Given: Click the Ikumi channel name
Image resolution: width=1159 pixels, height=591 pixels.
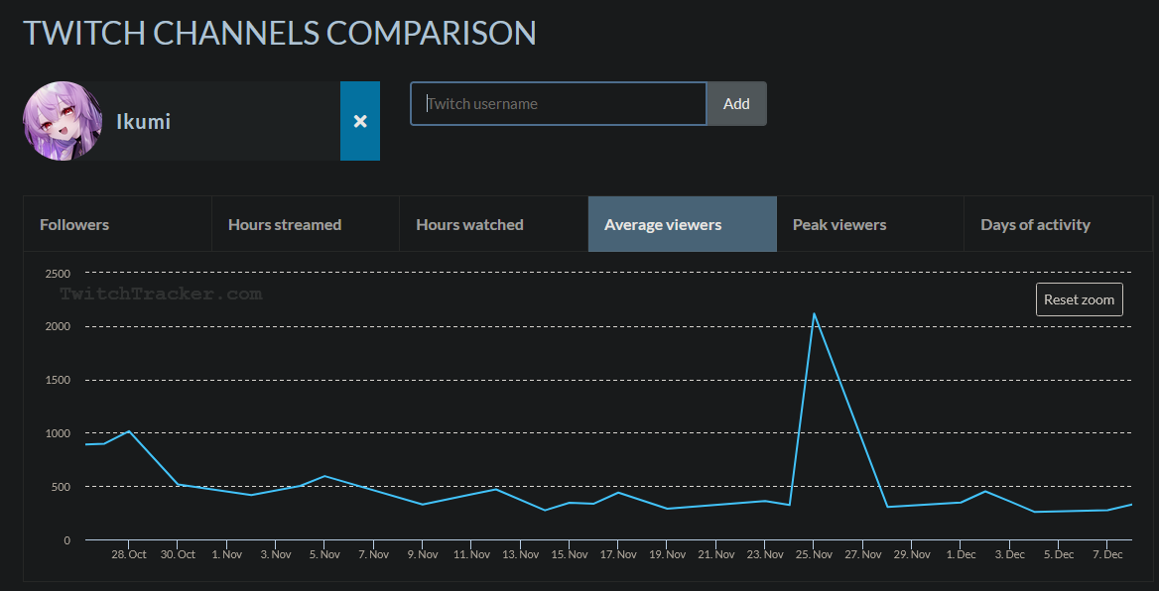Looking at the screenshot, I should pyautogui.click(x=144, y=121).
